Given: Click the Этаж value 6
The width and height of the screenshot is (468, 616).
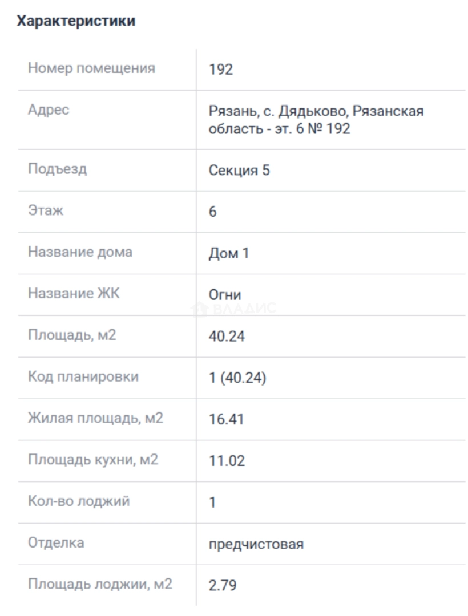Looking at the screenshot, I should click(212, 212).
